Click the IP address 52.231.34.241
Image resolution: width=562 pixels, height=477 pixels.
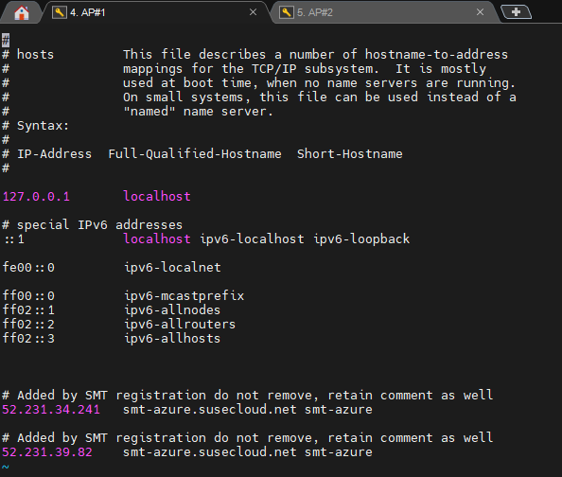[x=51, y=410]
